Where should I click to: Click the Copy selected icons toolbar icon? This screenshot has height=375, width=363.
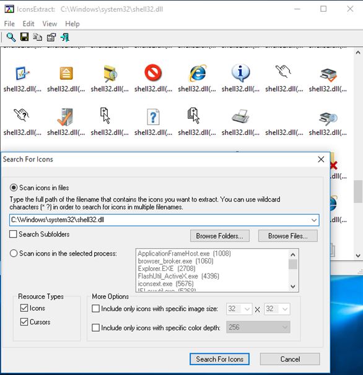(x=37, y=37)
